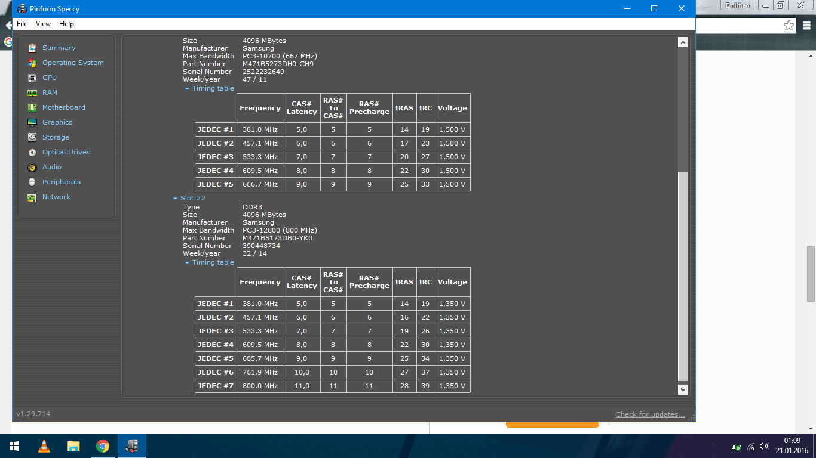Click the 10,0 CAS# Latency cell
Viewport: 816px width, 458px height.
[x=302, y=372]
